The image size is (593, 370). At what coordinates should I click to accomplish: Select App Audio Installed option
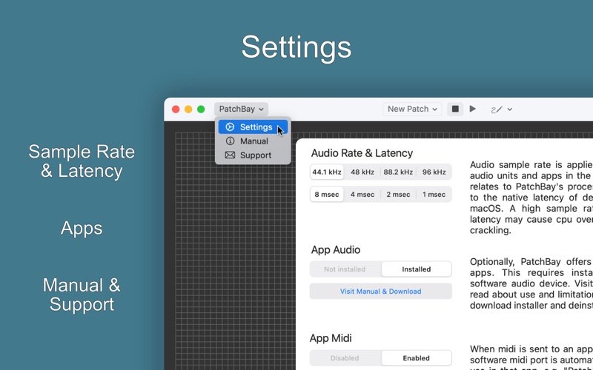[x=416, y=269]
